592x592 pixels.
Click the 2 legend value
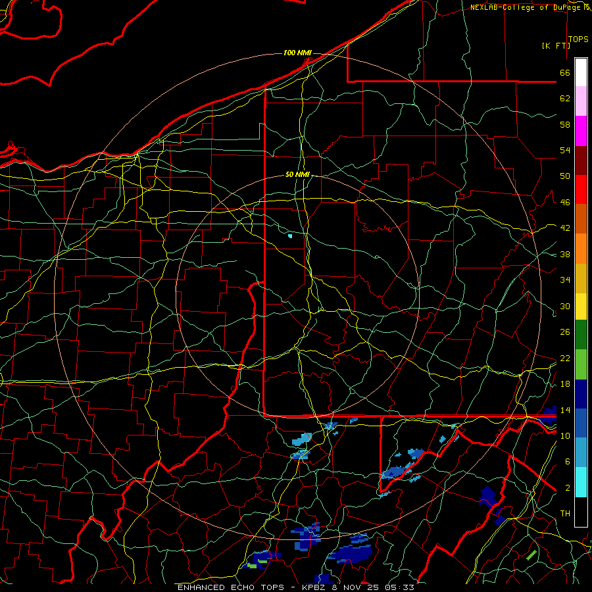567,488
